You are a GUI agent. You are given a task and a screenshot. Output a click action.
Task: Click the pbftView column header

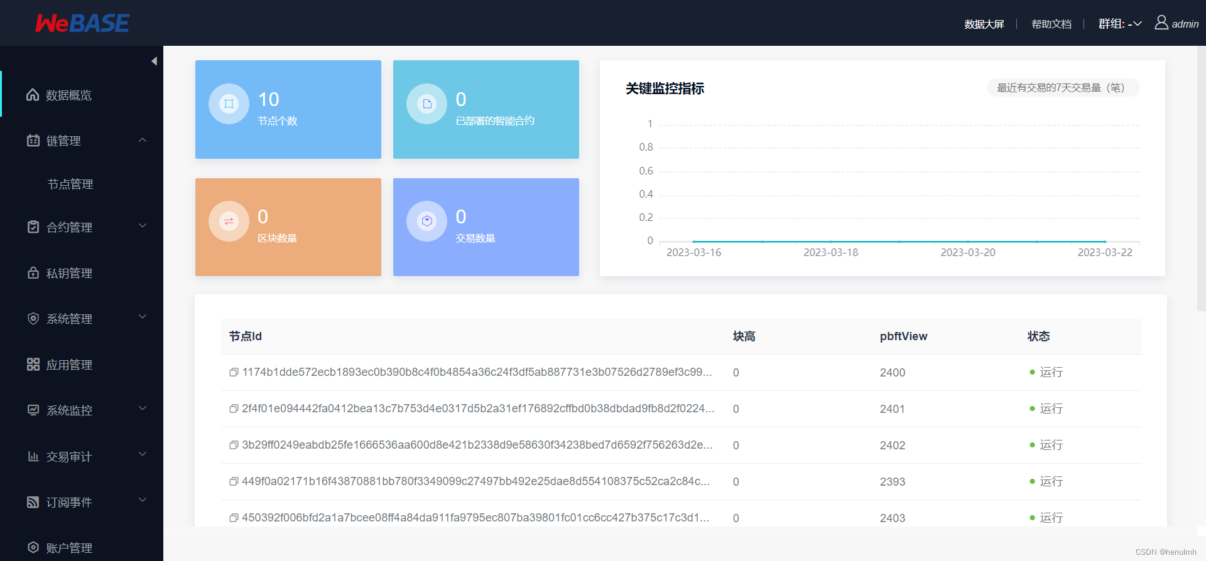pos(903,336)
